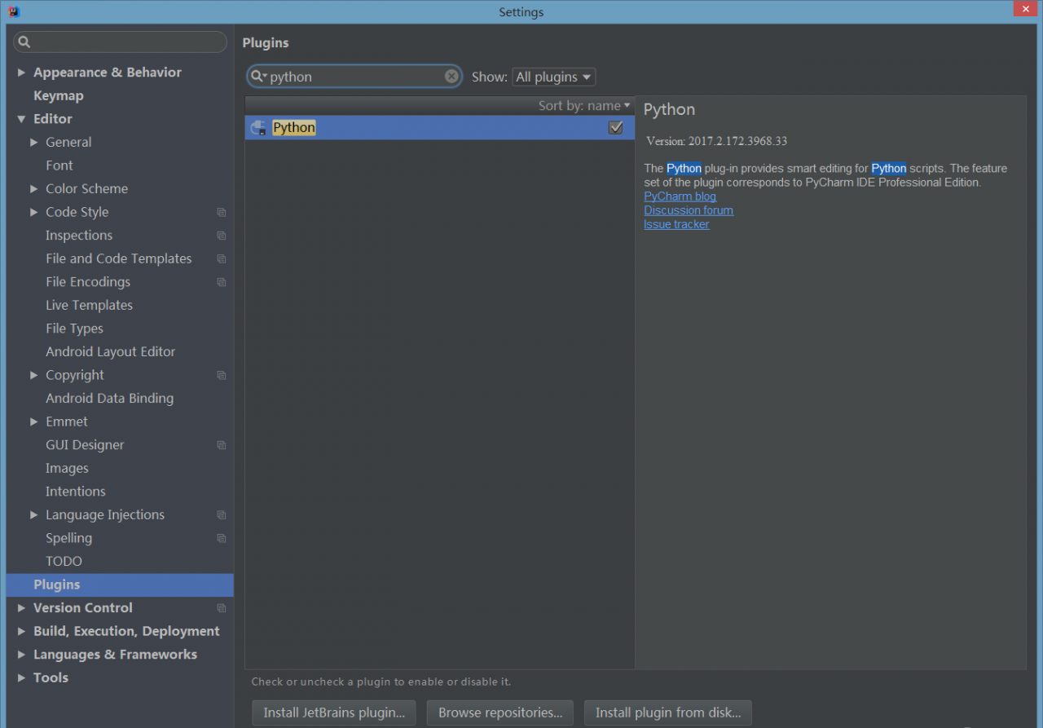Open the Live Templates settings
The height and width of the screenshot is (728, 1043).
(x=89, y=305)
